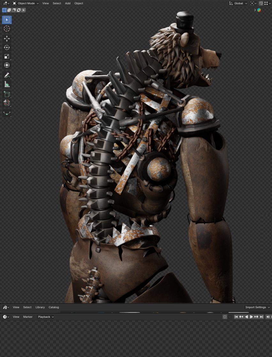Open the View menu in 3D viewport header

point(46,4)
